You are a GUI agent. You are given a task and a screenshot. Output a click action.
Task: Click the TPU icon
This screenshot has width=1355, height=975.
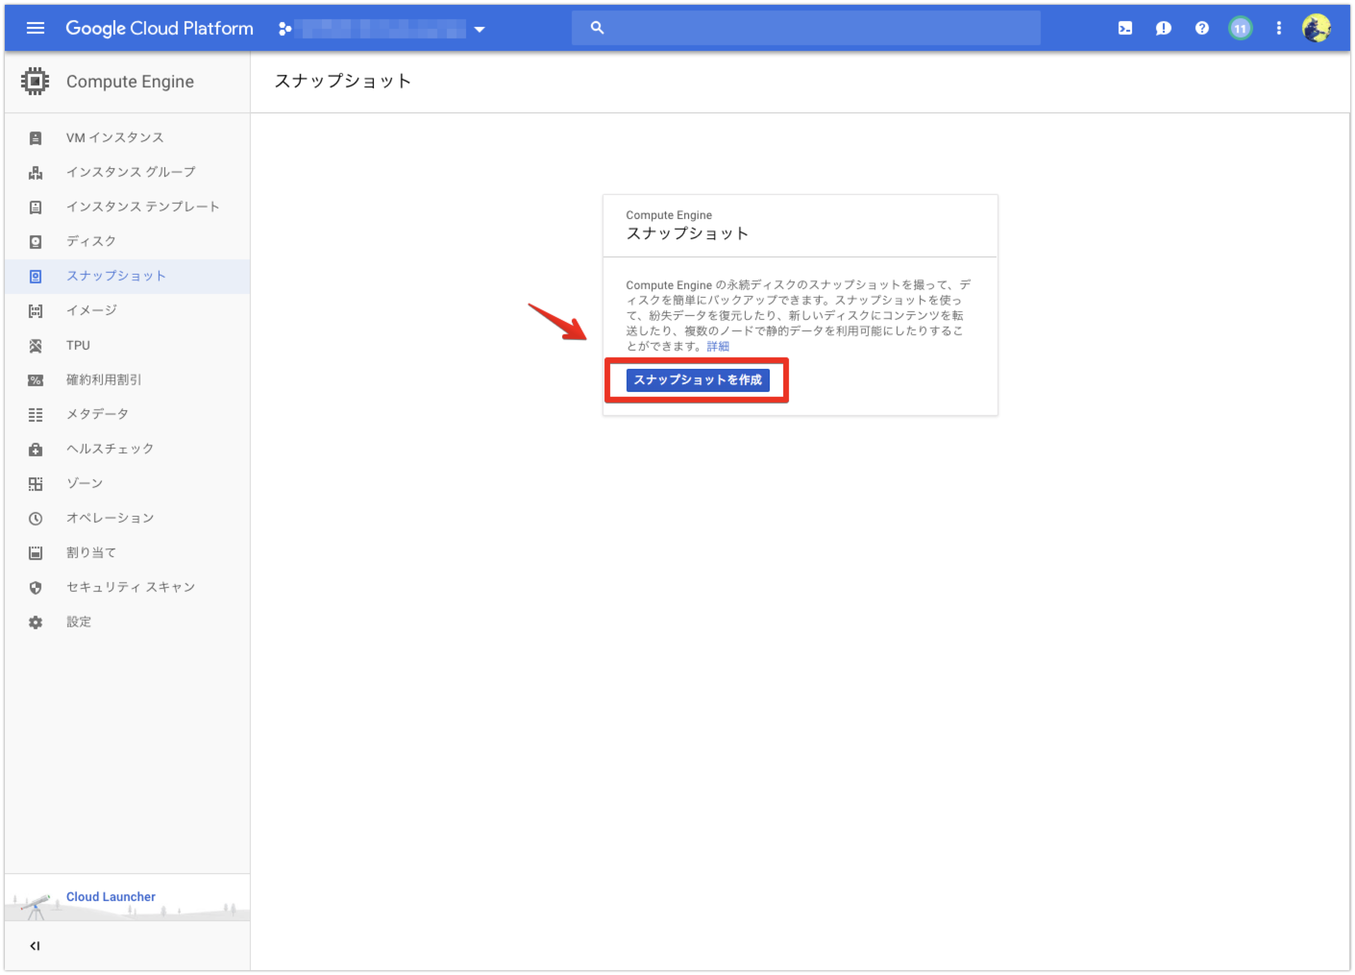point(35,346)
